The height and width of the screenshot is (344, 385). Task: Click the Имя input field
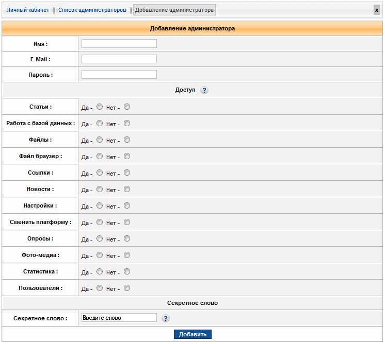119,44
